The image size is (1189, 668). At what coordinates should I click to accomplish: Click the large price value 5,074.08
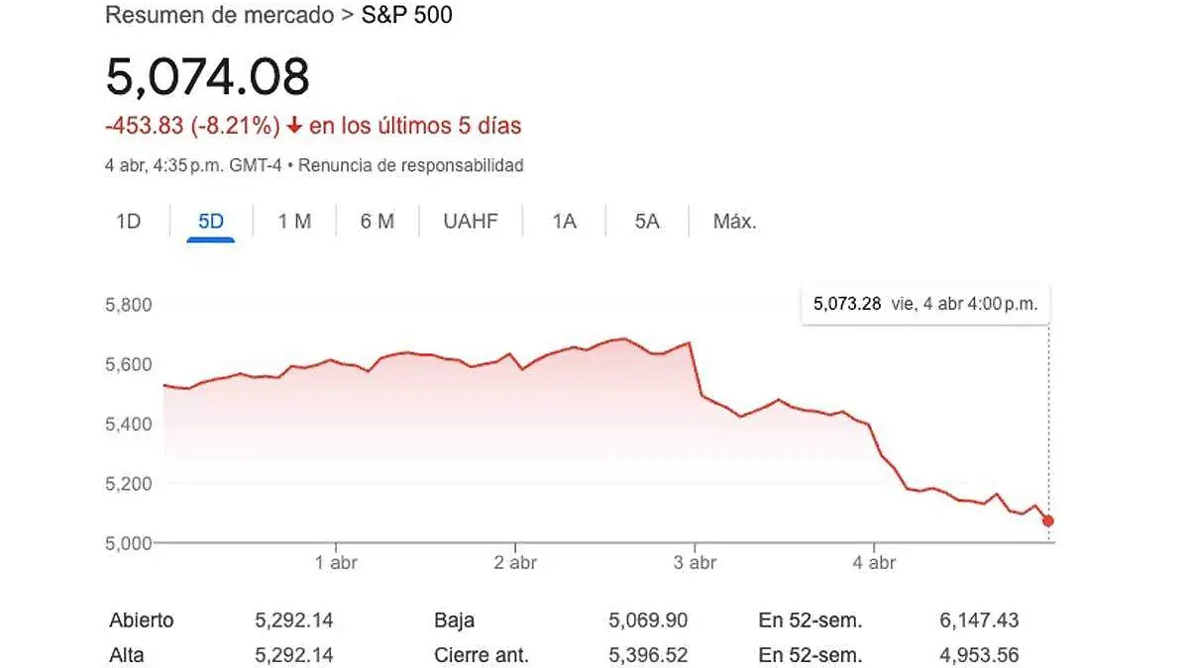pos(208,75)
